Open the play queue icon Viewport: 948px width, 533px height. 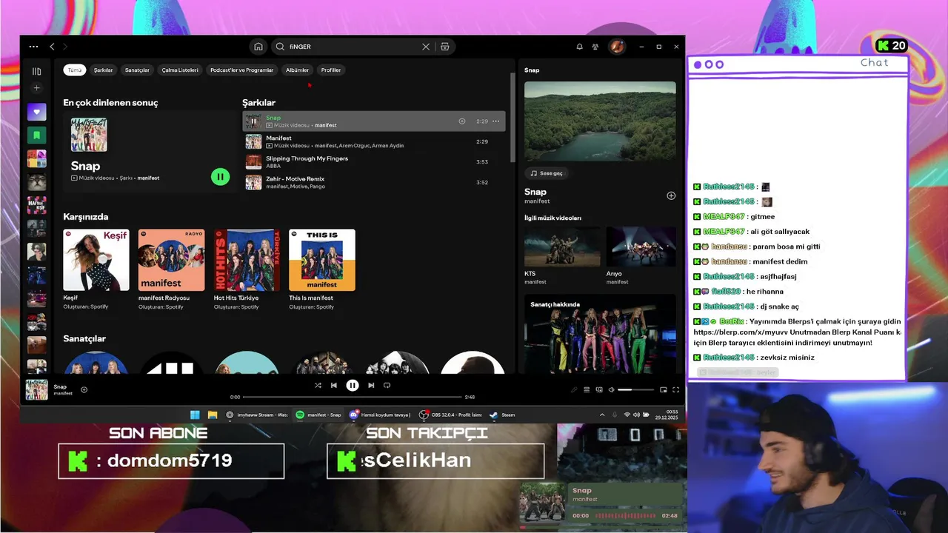587,389
